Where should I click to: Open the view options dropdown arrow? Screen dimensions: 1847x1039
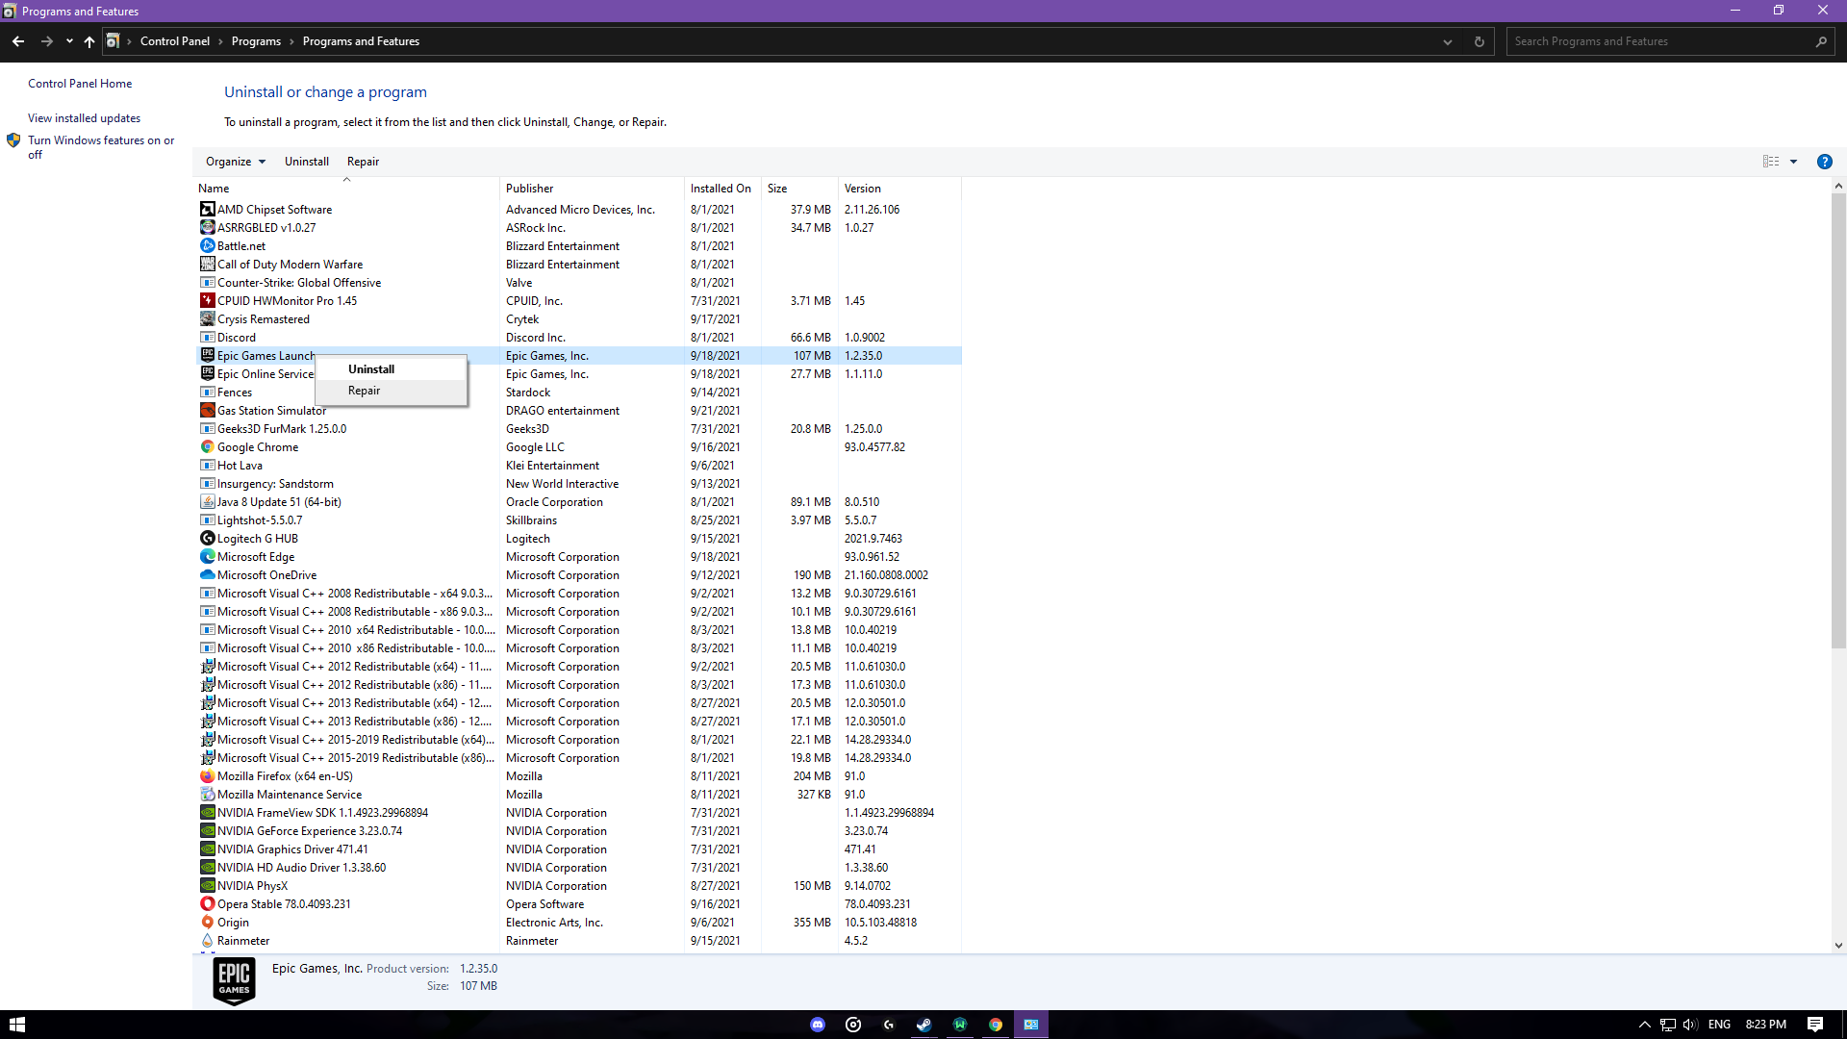1793,162
